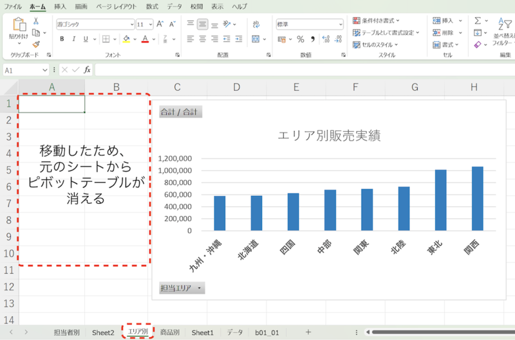Click the Borders icon
The image size is (515, 340).
(x=106, y=39)
